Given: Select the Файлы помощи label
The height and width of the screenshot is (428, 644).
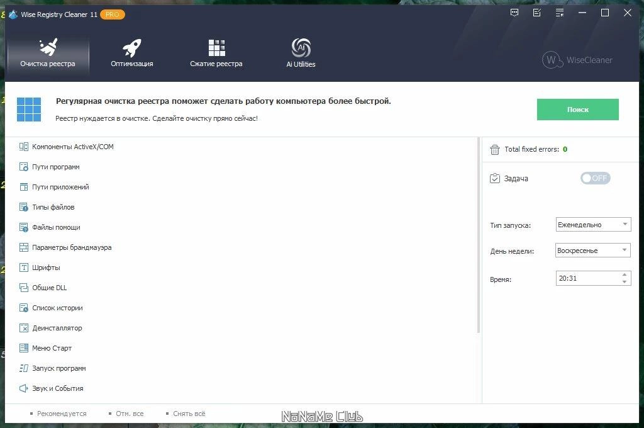Looking at the screenshot, I should click(x=56, y=227).
